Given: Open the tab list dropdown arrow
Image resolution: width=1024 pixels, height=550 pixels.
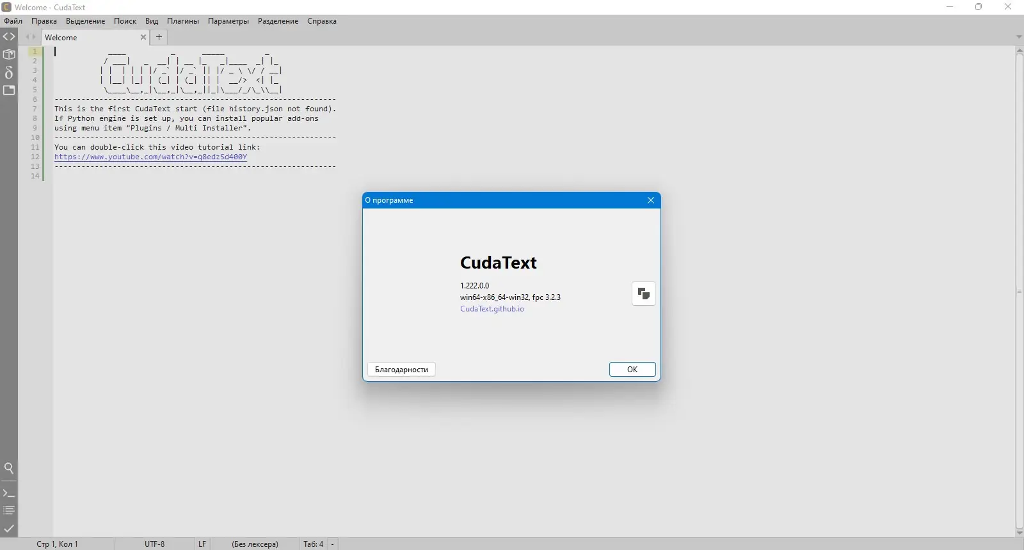Looking at the screenshot, I should point(1019,37).
